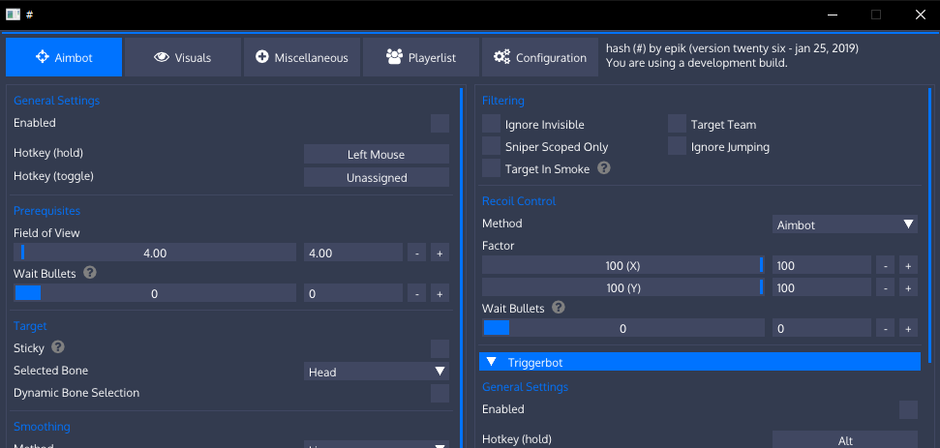940x448 pixels.
Task: Open Recoil Control Method dropdown
Action: coord(845,224)
